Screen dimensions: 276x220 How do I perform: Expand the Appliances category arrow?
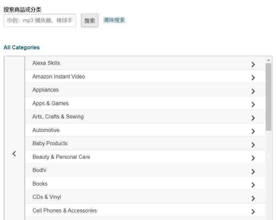click(x=253, y=91)
